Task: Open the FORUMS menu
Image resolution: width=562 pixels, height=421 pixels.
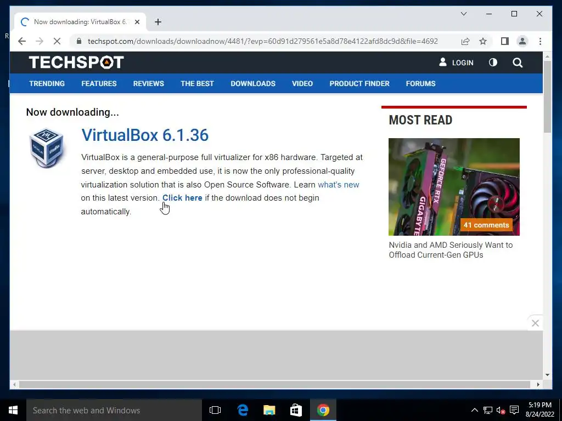Action: coord(420,83)
